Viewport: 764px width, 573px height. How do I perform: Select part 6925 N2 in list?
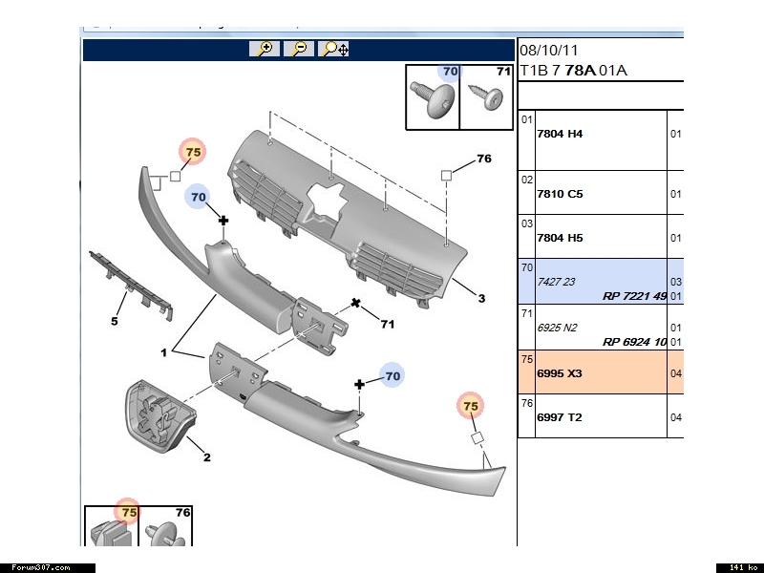coord(557,328)
